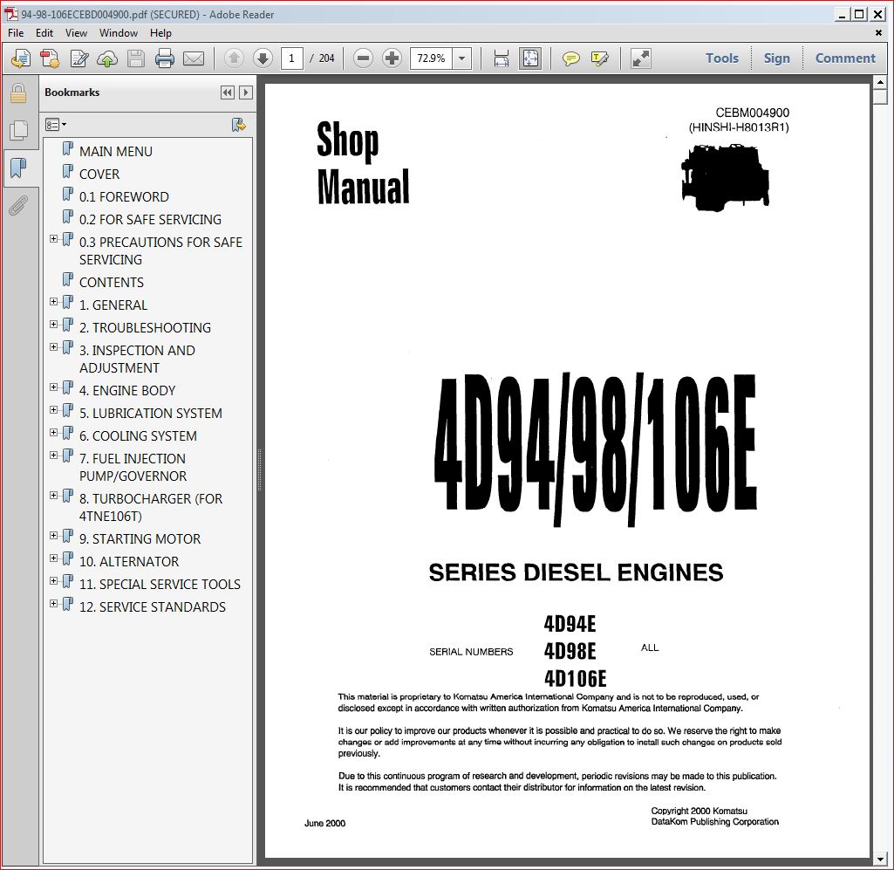This screenshot has width=894, height=870.
Task: Go to next page arrow
Action: coord(263,58)
